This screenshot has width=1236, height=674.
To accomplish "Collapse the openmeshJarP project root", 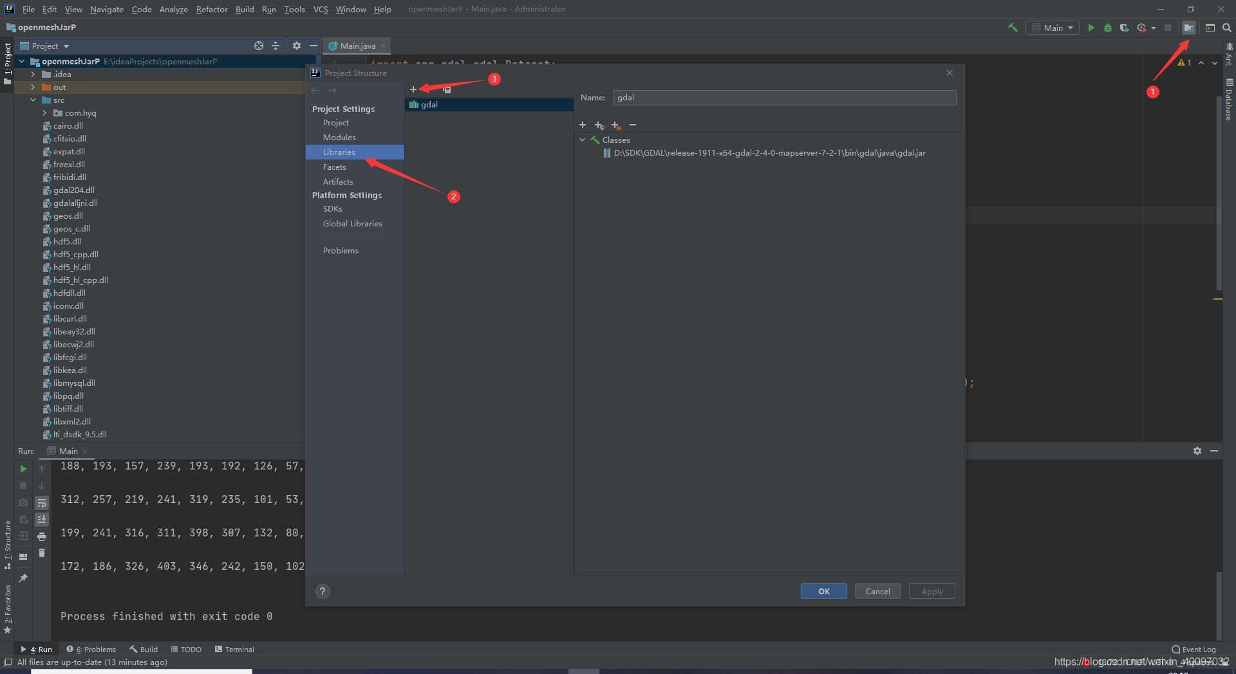I will coord(21,61).
